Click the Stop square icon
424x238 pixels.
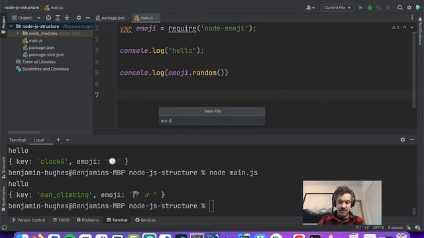tap(388, 8)
